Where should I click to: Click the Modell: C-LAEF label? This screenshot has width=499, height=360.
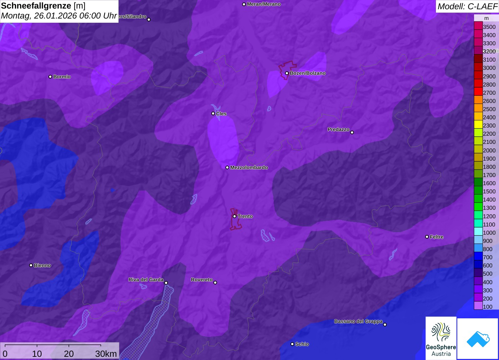click(x=467, y=6)
